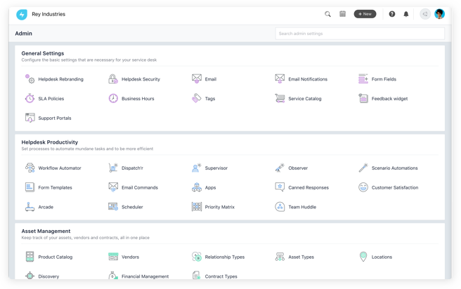Click the Freshservice lightning logo
Viewport: 461px width, 289px height.
(x=22, y=14)
